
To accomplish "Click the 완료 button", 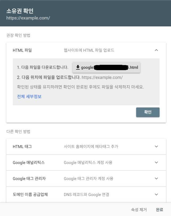I will click(160, 210).
